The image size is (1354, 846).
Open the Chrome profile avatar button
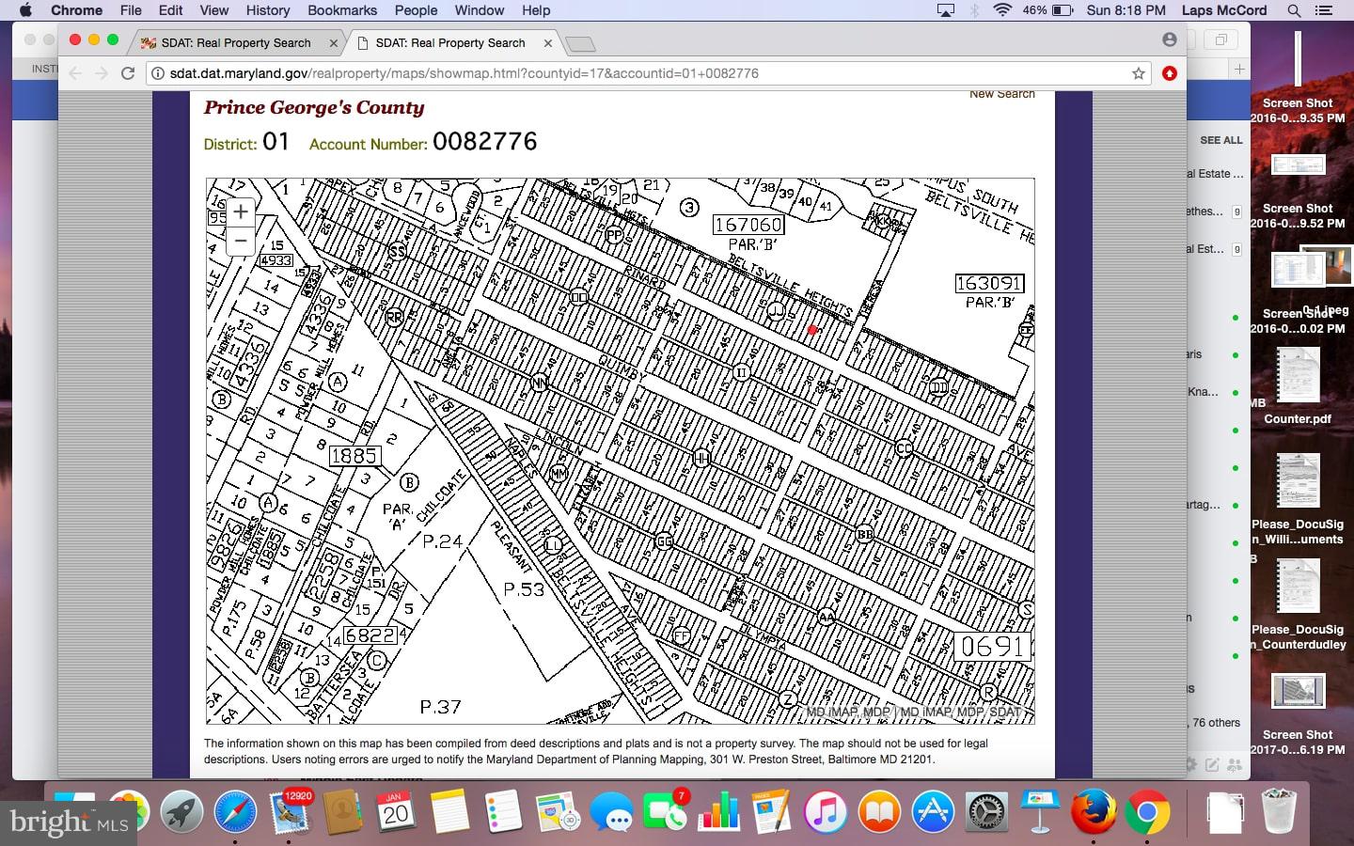click(1170, 39)
